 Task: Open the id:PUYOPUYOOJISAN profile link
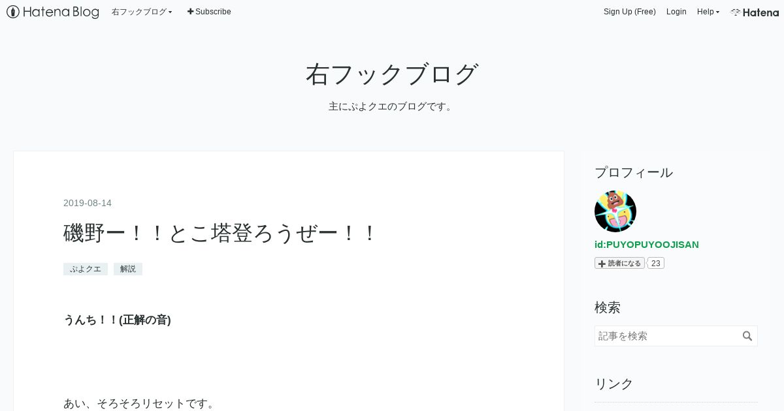pos(647,245)
